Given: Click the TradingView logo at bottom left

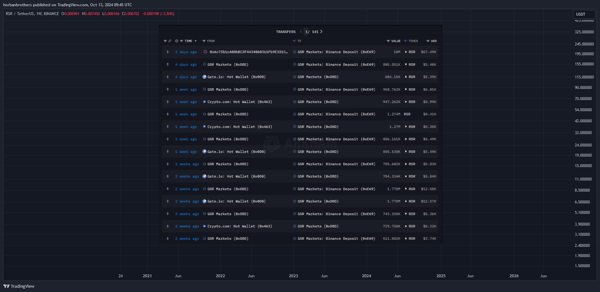Looking at the screenshot, I should (19, 286).
